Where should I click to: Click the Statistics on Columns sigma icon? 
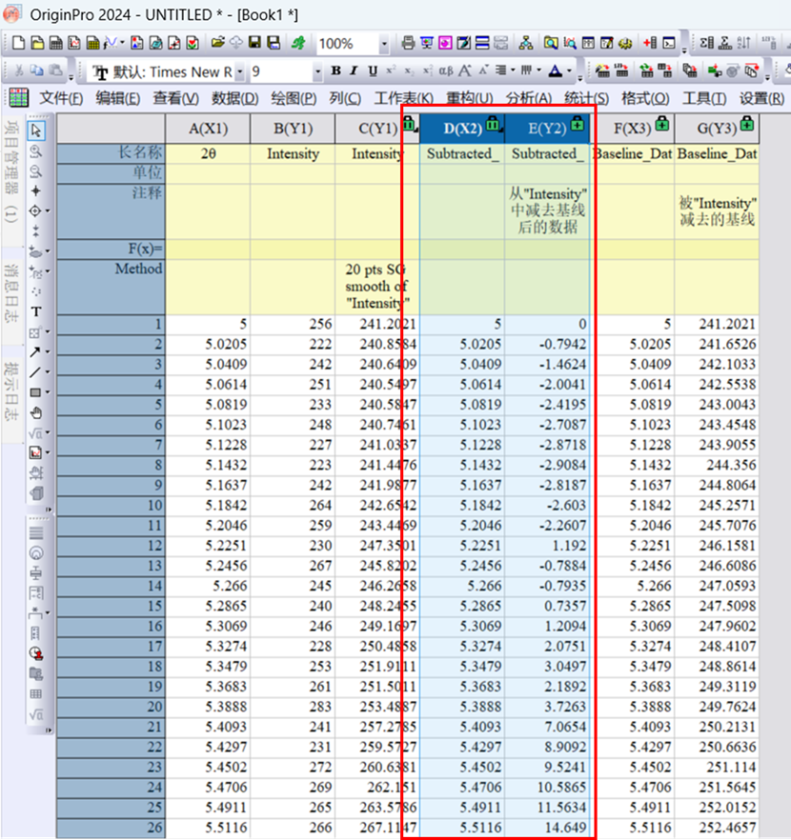pyautogui.click(x=707, y=43)
